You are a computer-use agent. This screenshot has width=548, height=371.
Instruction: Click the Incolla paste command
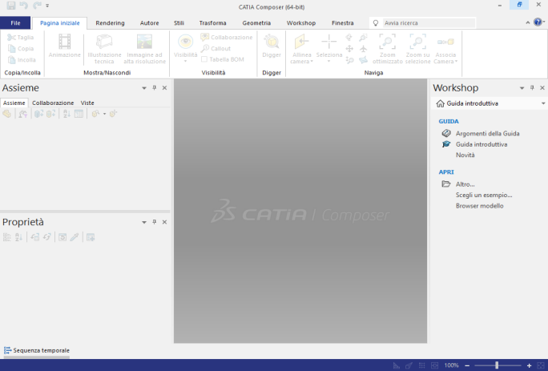pos(22,60)
